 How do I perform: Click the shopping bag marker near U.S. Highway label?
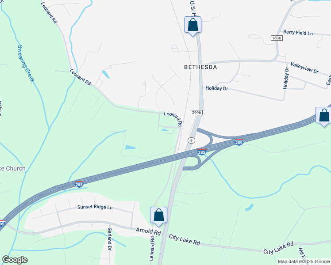pos(192,26)
